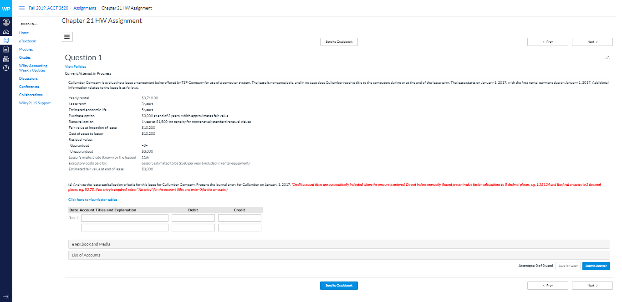Click Account Titles and Explanation column header

pyautogui.click(x=108, y=210)
